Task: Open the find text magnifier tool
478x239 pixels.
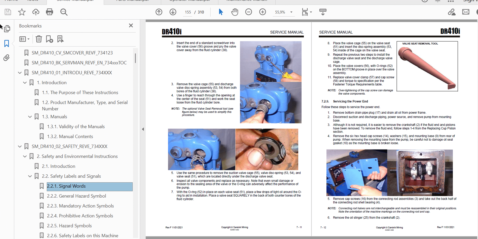Action: (x=64, y=12)
